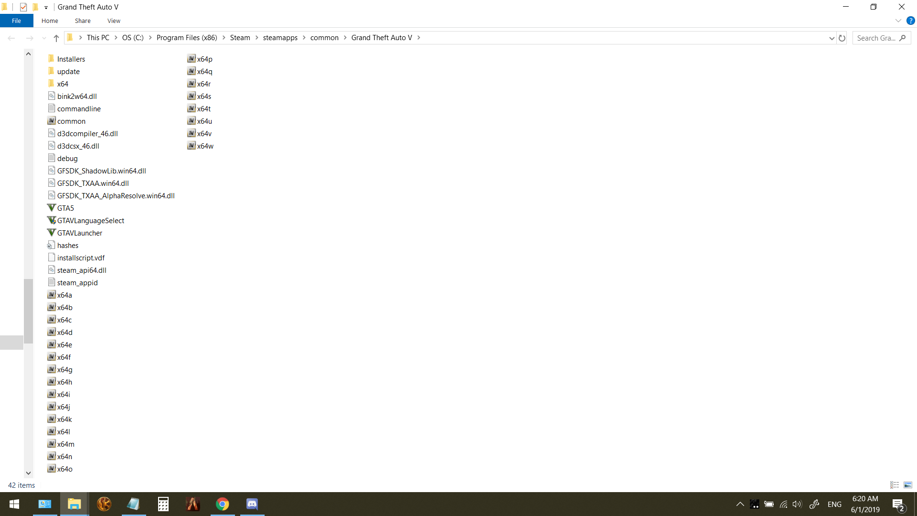The image size is (917, 516).
Task: Switch to large thumbnails view
Action: point(908,485)
